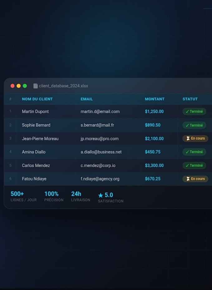Click the jp.moreau@pro.com email cell
The image size is (212, 290).
(99, 139)
